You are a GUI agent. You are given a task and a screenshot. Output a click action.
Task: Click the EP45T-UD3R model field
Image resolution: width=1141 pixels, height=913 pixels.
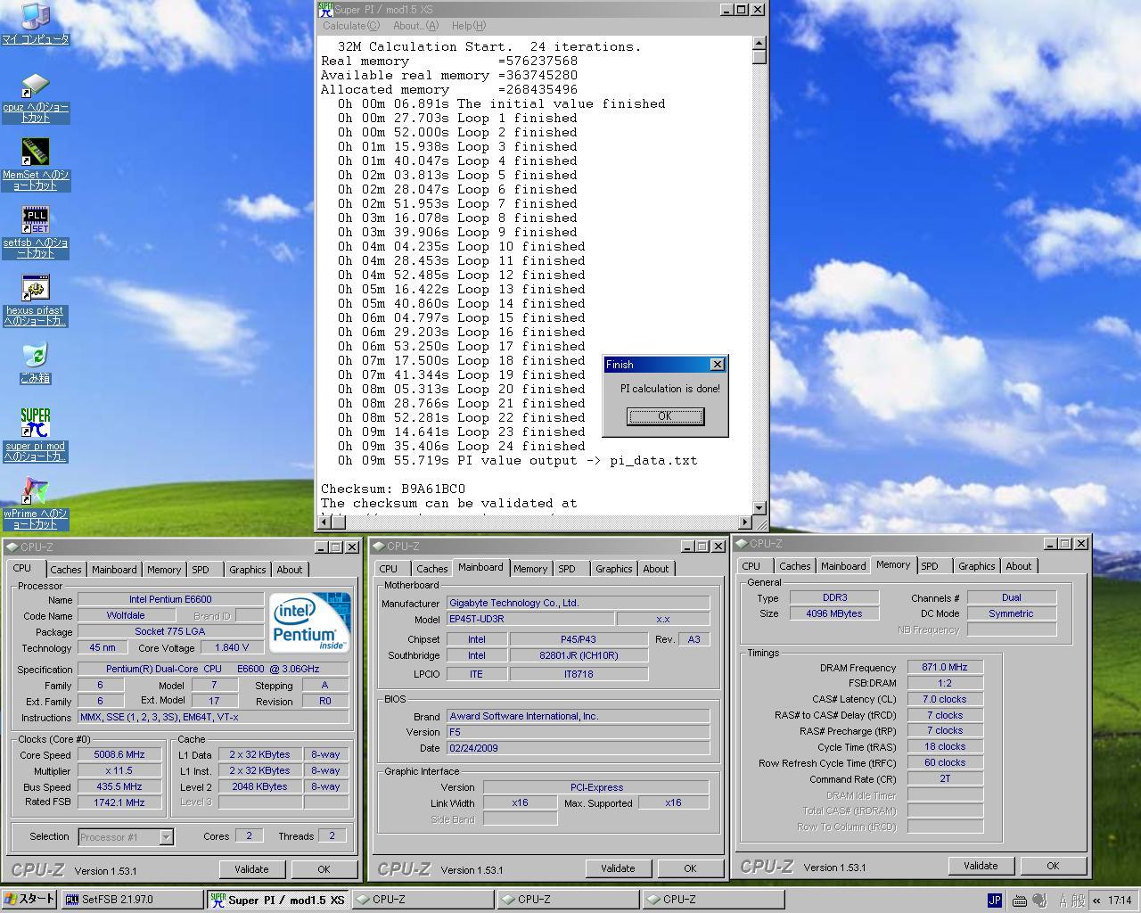tap(529, 619)
